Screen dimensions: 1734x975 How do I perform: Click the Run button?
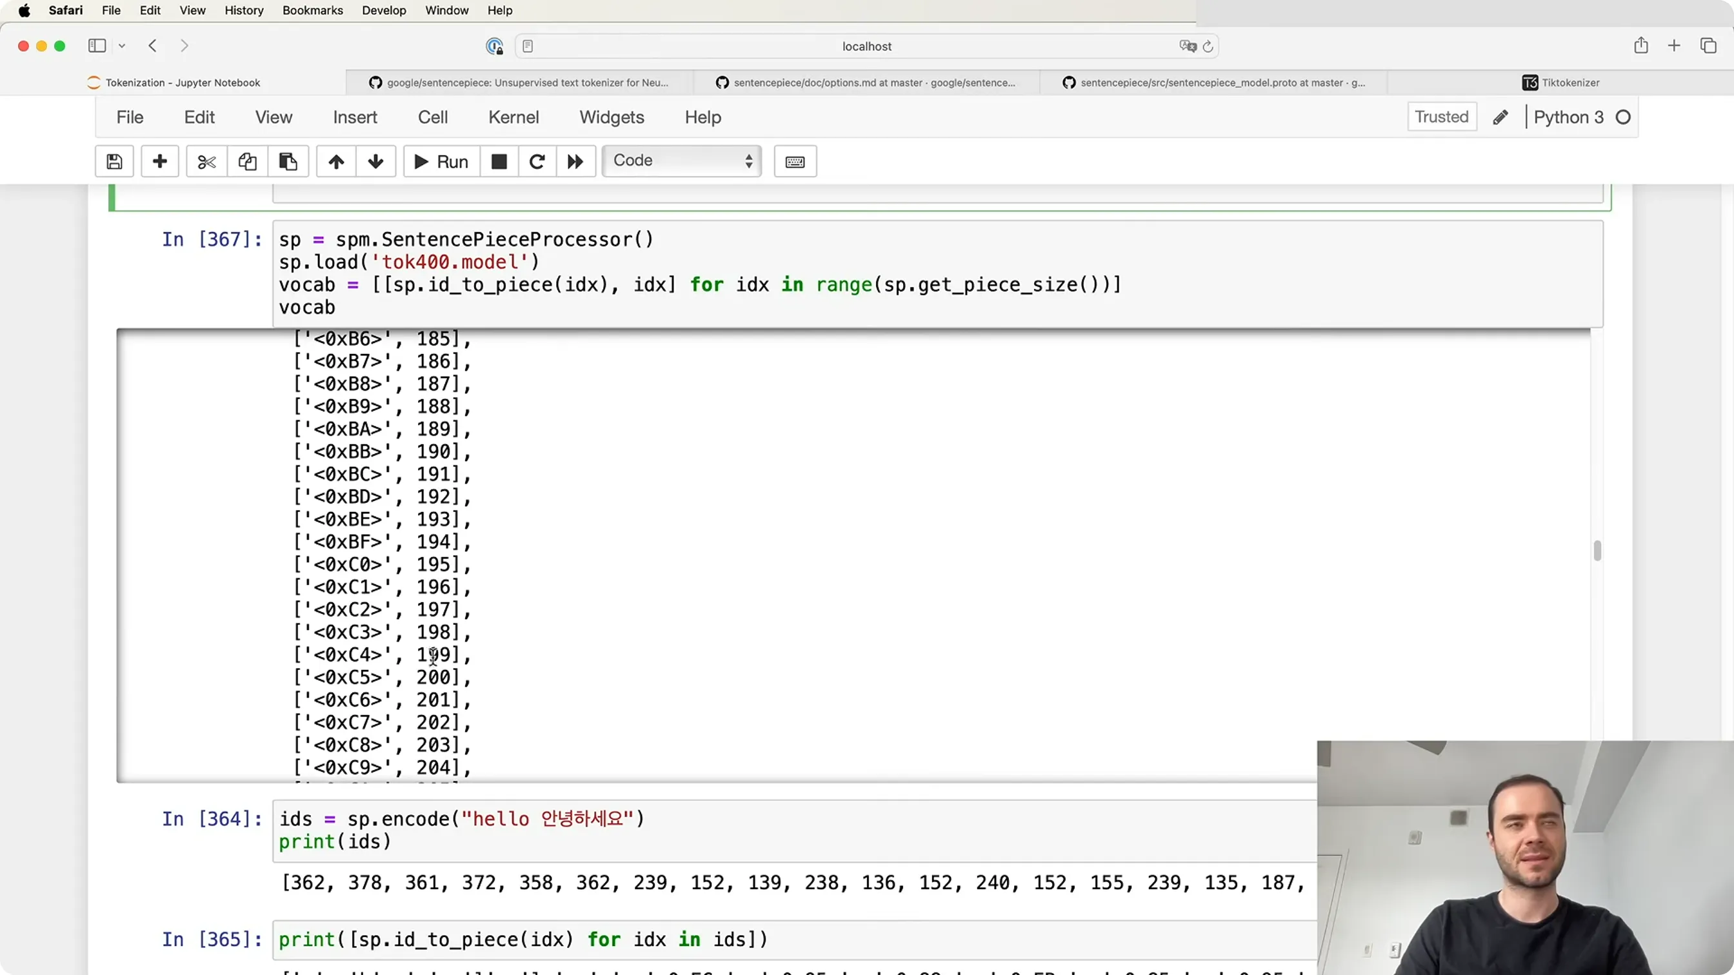click(x=442, y=161)
